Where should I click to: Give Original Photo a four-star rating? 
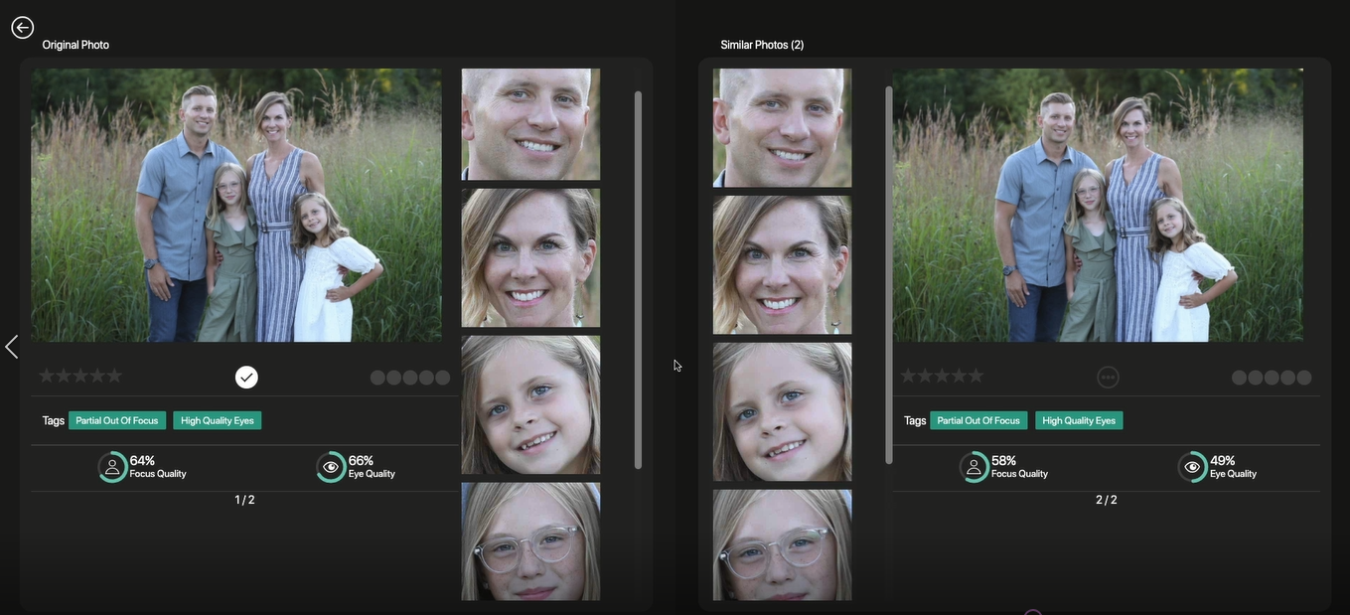pos(97,376)
